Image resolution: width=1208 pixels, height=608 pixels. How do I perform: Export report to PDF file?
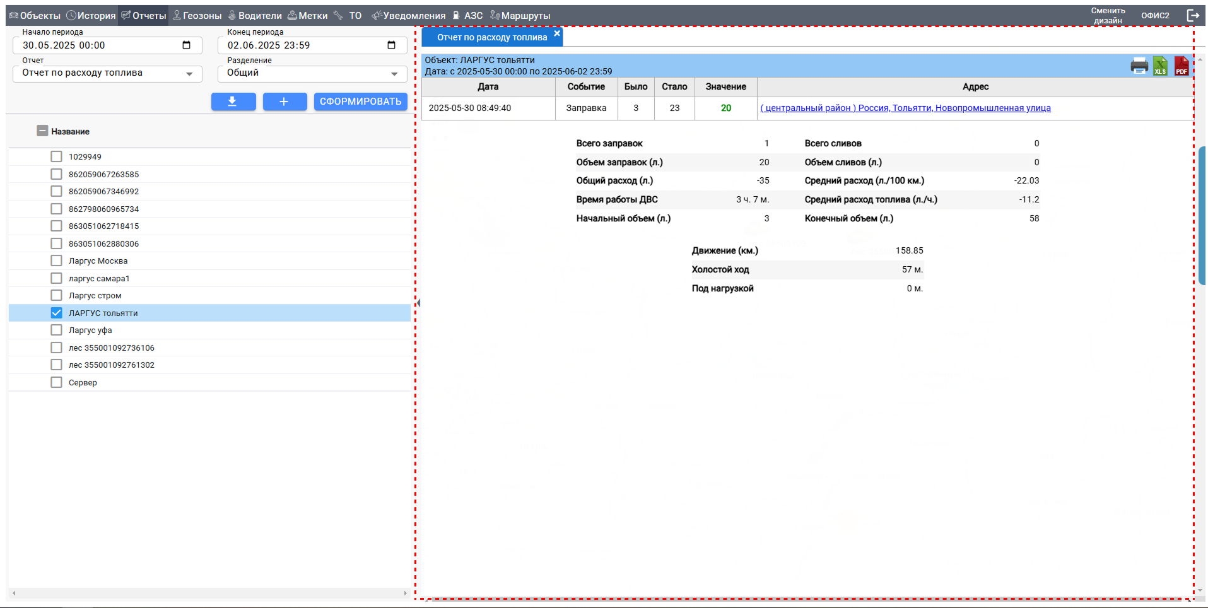(x=1181, y=66)
